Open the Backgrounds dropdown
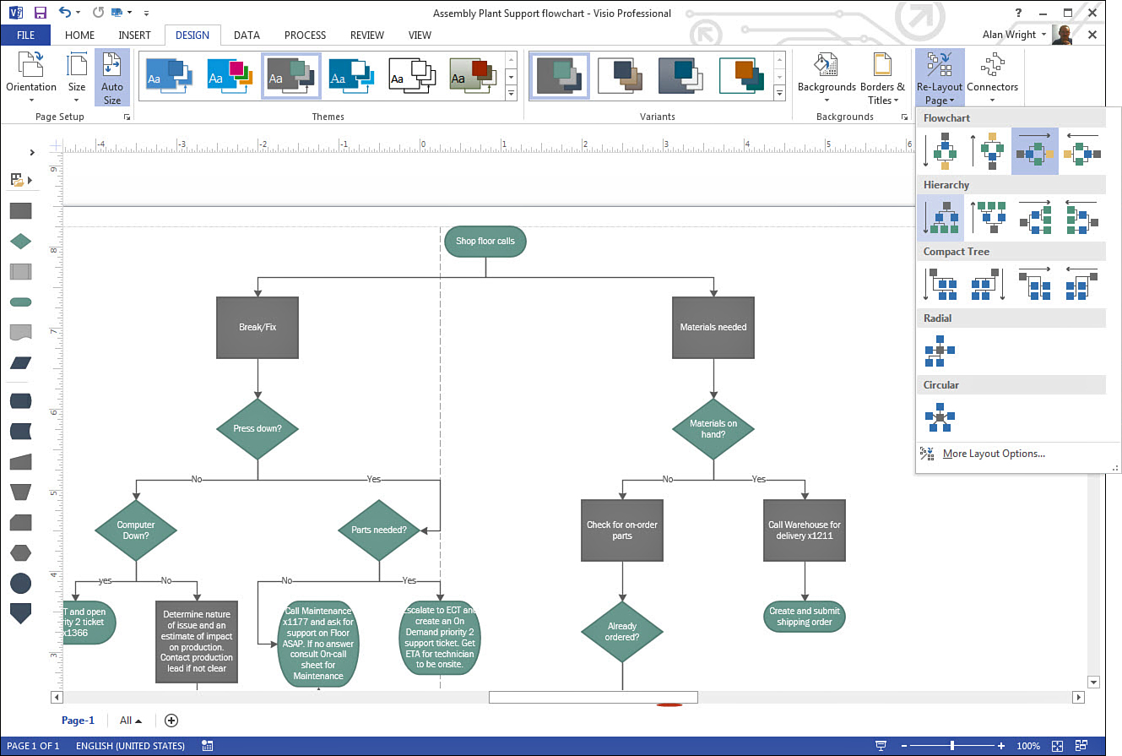Screen dimensions: 1122x756 (x=827, y=78)
